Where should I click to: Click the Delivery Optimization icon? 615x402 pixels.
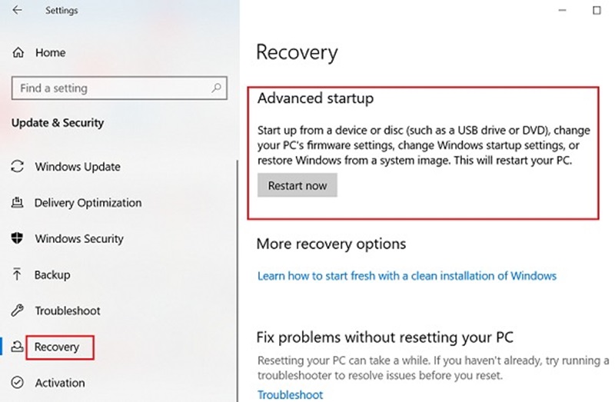18,203
